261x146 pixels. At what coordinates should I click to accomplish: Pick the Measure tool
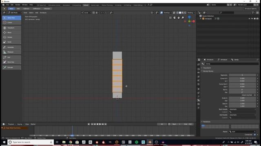pos(12,52)
